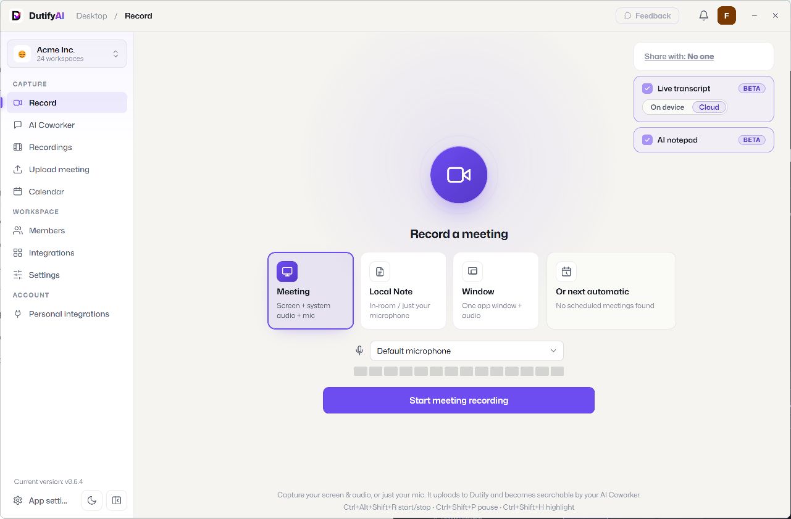Open App settings at sidebar bottom

coord(42,500)
